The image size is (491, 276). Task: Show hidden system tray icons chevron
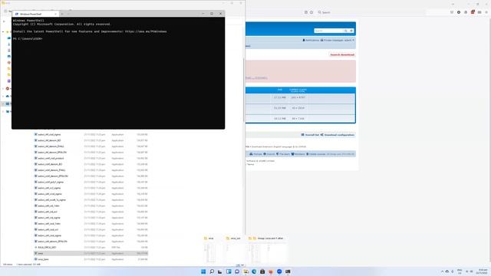click(x=442, y=271)
